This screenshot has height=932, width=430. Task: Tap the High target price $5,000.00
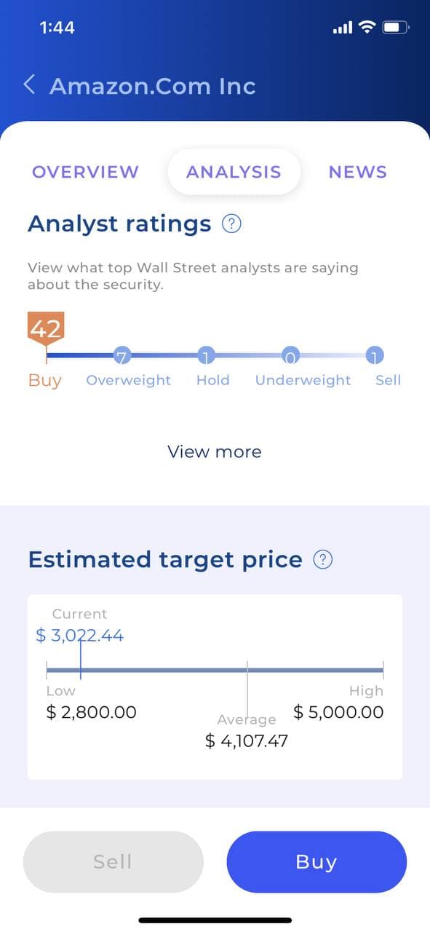338,712
